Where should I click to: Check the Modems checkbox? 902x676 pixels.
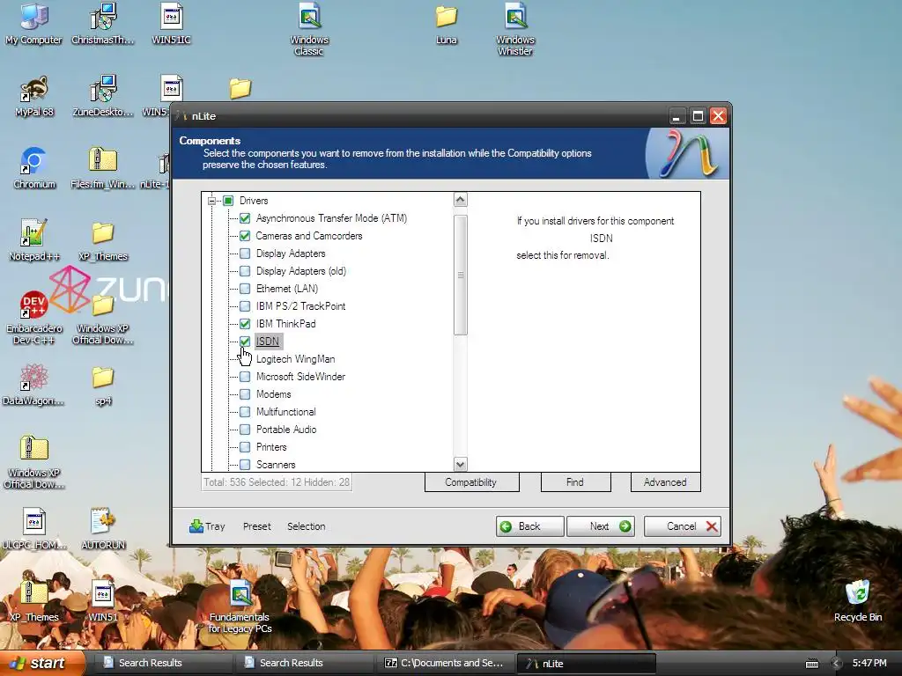pos(245,394)
